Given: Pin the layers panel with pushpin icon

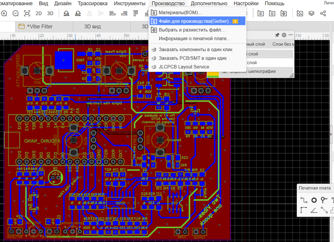Looking at the screenshot, I should (x=277, y=35).
